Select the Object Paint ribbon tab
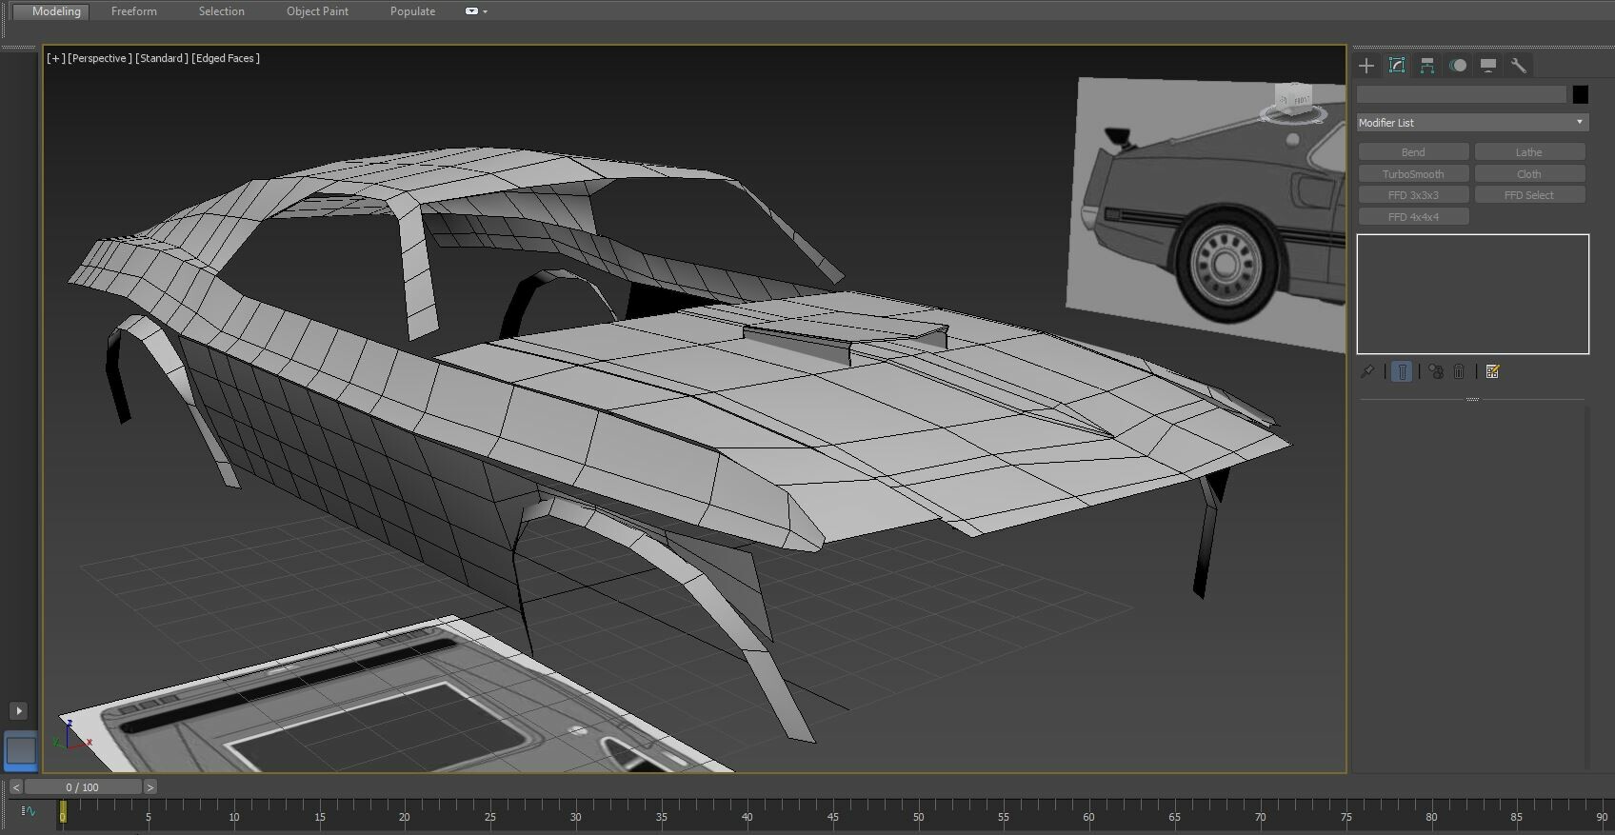Viewport: 1615px width, 835px height. click(x=317, y=11)
